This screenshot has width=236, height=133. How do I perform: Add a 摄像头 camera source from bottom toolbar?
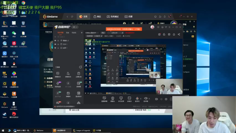click(x=113, y=99)
